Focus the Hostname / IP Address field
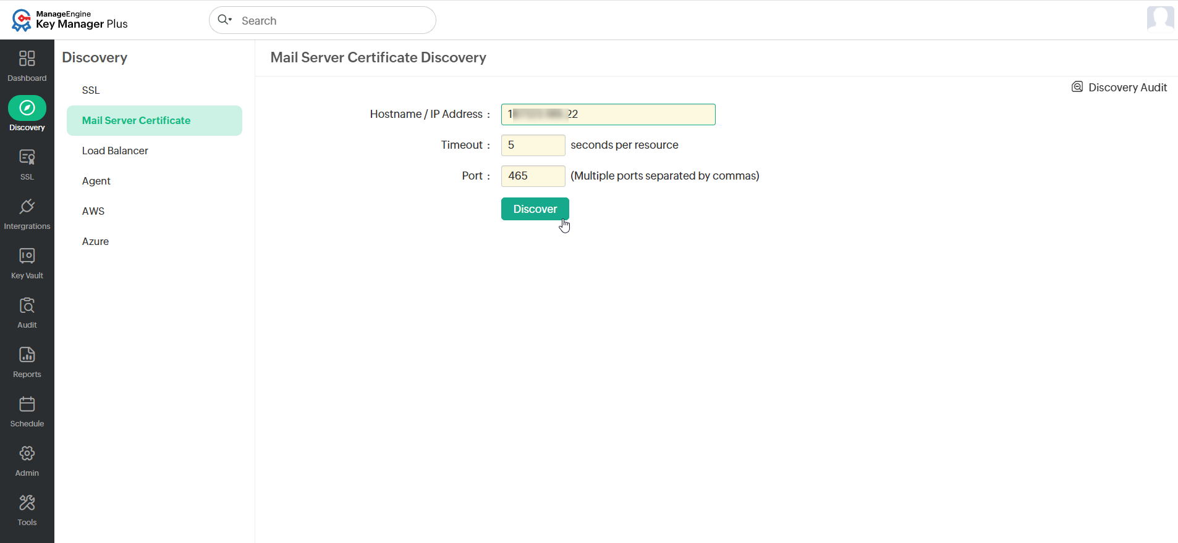 click(608, 114)
